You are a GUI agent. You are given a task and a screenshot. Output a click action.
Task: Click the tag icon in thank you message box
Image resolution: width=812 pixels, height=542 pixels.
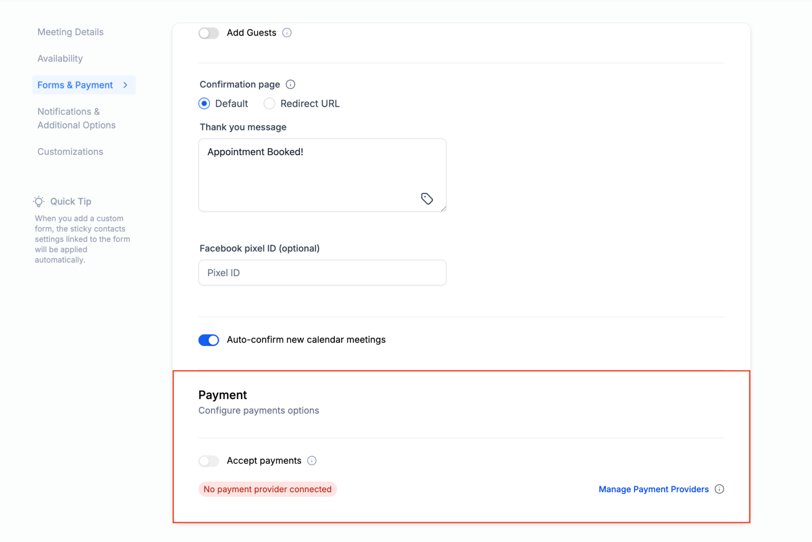coord(427,198)
